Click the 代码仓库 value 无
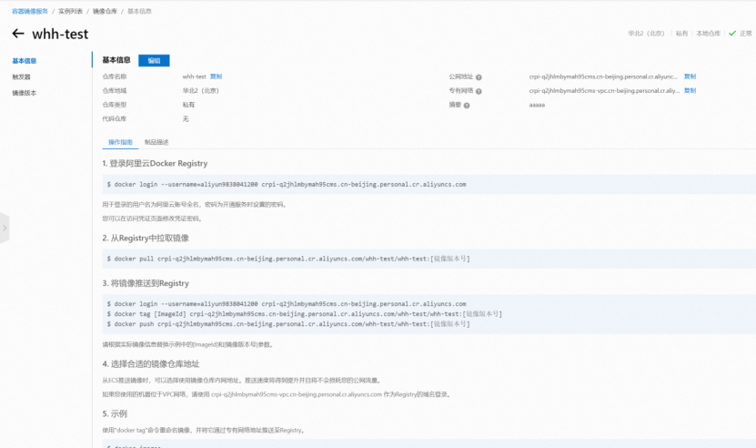 click(x=186, y=118)
